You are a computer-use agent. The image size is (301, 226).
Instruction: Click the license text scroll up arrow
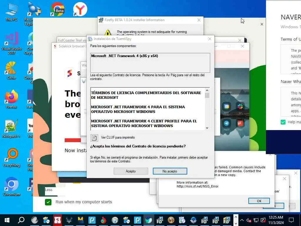click(207, 91)
